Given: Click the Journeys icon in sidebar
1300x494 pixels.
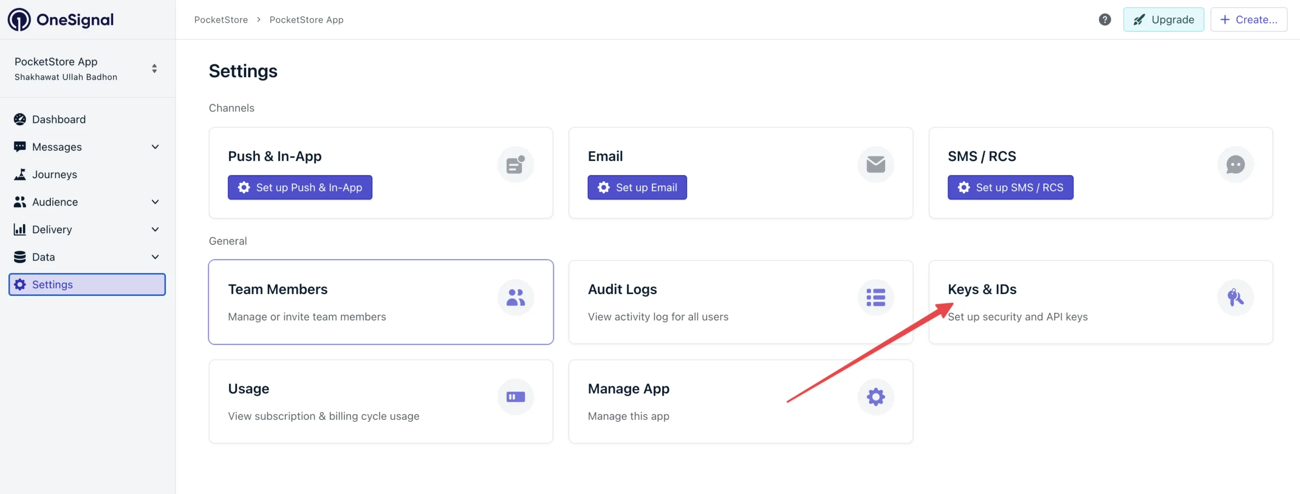Looking at the screenshot, I should point(20,174).
